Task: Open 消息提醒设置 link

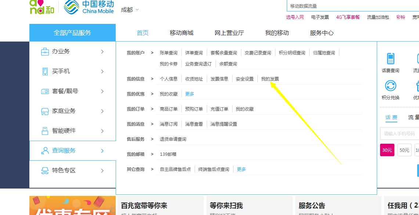Action: tap(224, 124)
